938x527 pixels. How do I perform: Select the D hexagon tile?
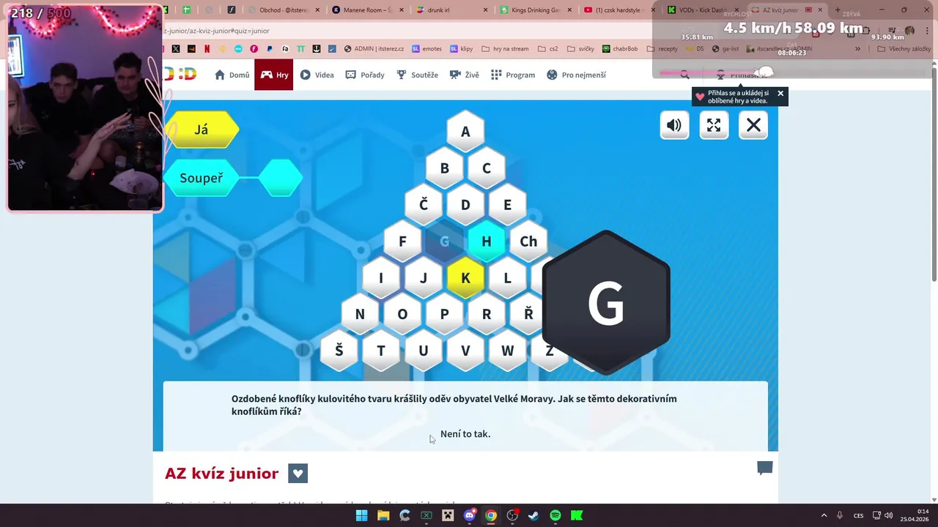(x=465, y=205)
